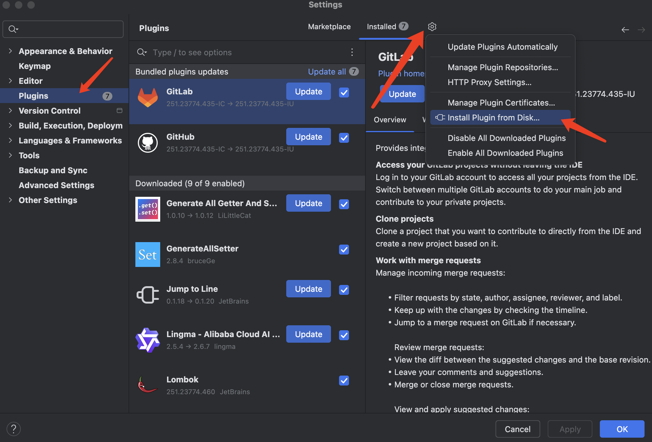
Task: Toggle the Lombok plugin checkbox
Action: coord(344,381)
